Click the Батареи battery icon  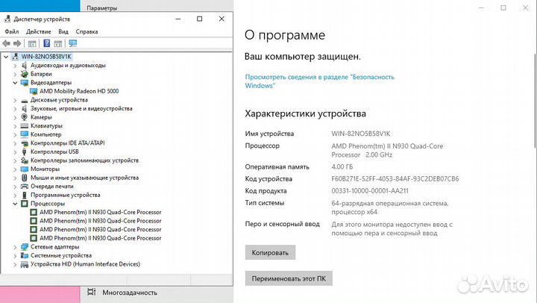[x=25, y=74]
